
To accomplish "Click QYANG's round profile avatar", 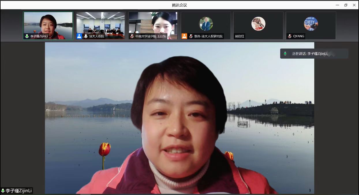I will click(x=311, y=24).
